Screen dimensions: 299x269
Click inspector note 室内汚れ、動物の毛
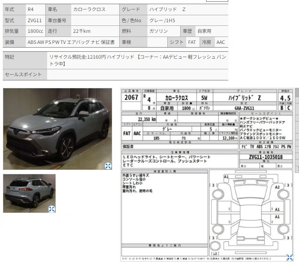[x=137, y=191]
